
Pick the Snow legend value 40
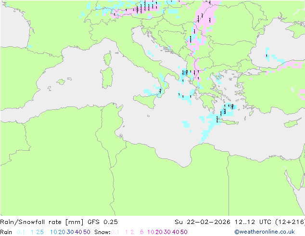pos(176,232)
